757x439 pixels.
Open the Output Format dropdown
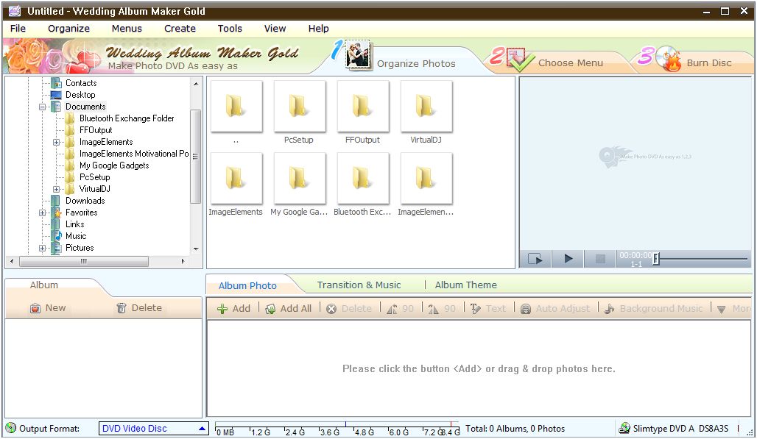point(202,429)
